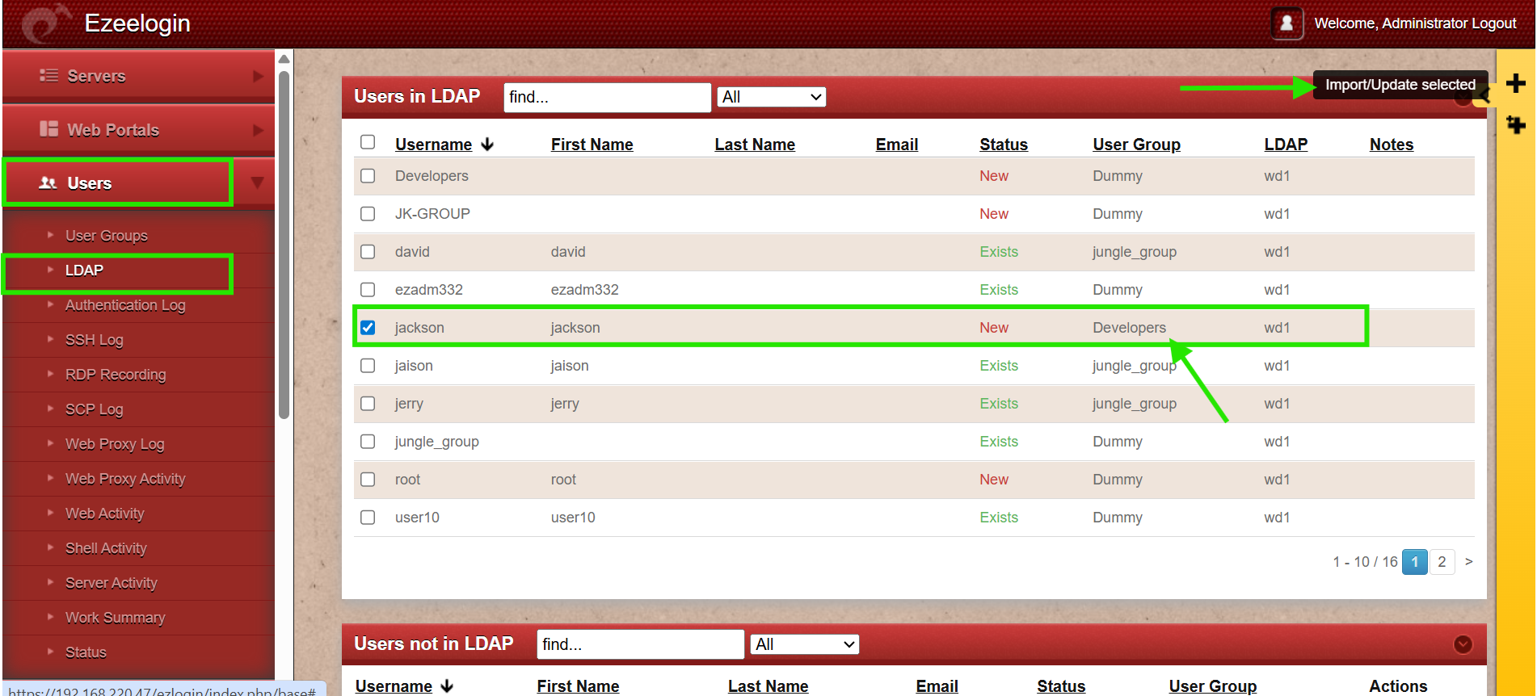Click the sidebar vertical scrollbar
This screenshot has width=1537, height=696.
pos(284,242)
